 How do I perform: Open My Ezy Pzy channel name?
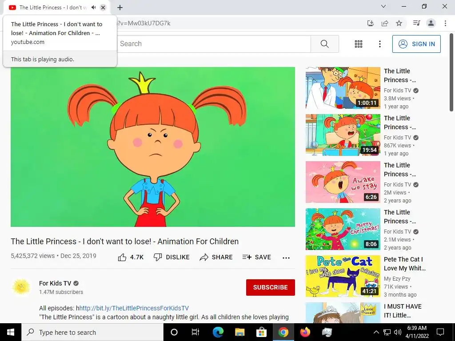397,279
